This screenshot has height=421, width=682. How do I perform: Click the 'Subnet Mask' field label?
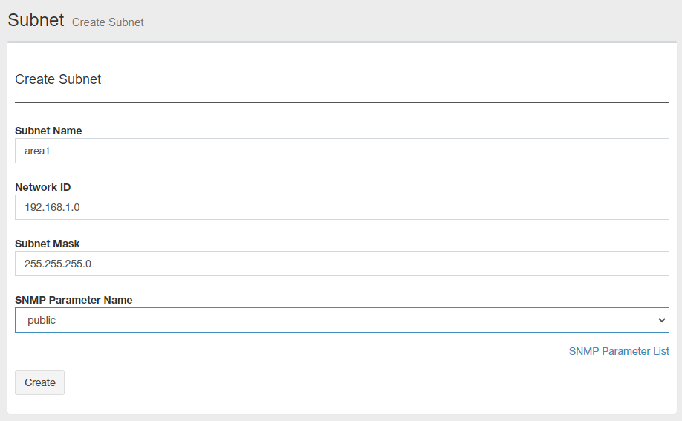tap(48, 244)
